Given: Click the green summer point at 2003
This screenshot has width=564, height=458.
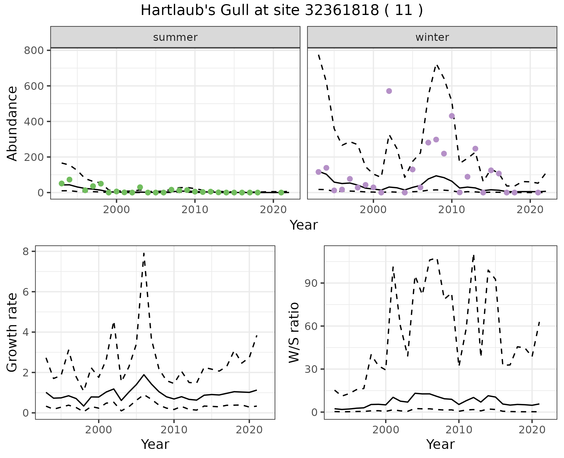Looking at the screenshot, I should pyautogui.click(x=140, y=187).
